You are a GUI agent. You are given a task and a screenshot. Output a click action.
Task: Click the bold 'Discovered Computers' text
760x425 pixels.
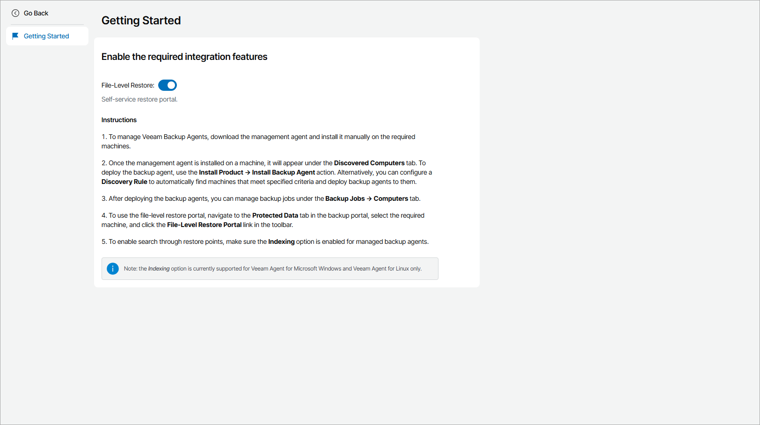(369, 163)
